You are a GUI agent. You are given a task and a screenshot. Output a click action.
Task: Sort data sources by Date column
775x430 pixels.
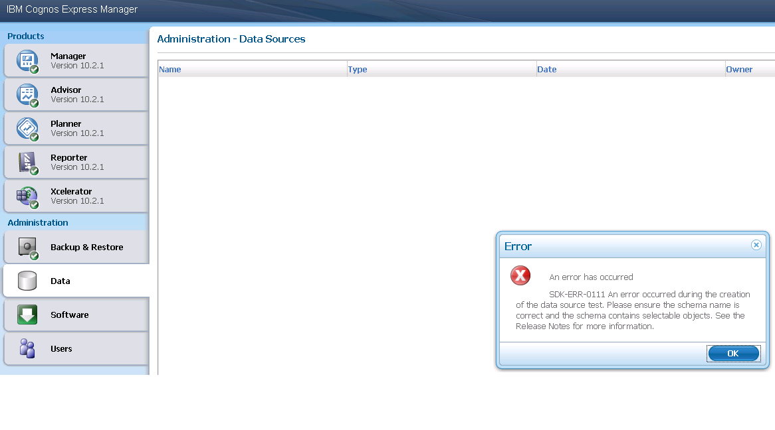pos(546,70)
